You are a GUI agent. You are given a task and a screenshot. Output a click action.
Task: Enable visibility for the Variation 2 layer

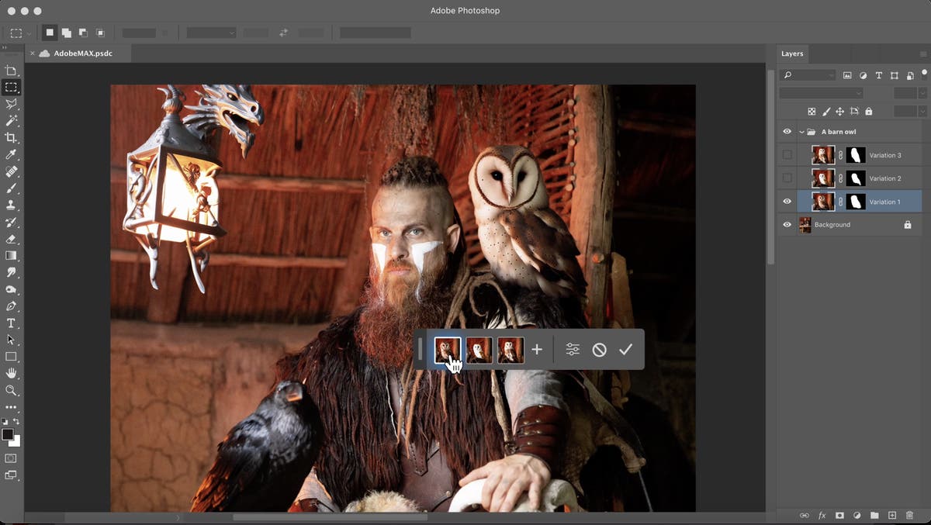(787, 178)
